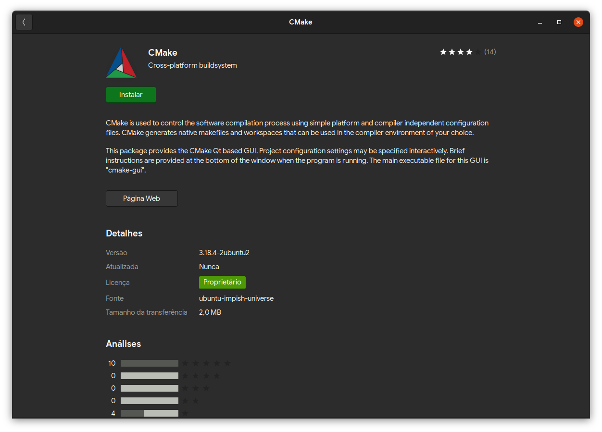Click the Cross-platform buildsystem subtitle
Image resolution: width=602 pixels, height=432 pixels.
192,65
